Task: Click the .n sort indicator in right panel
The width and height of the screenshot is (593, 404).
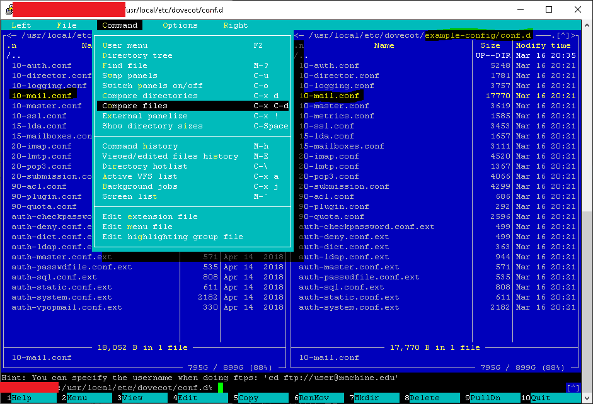Action: point(299,45)
